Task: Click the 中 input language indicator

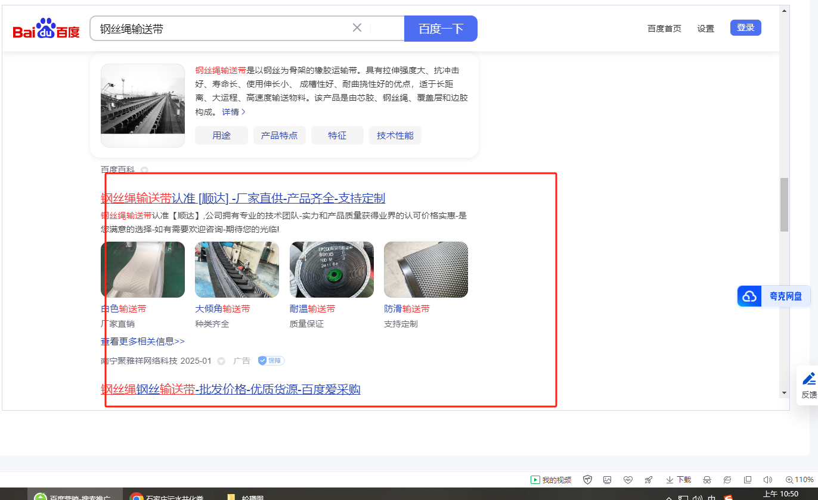Action: tap(712, 498)
